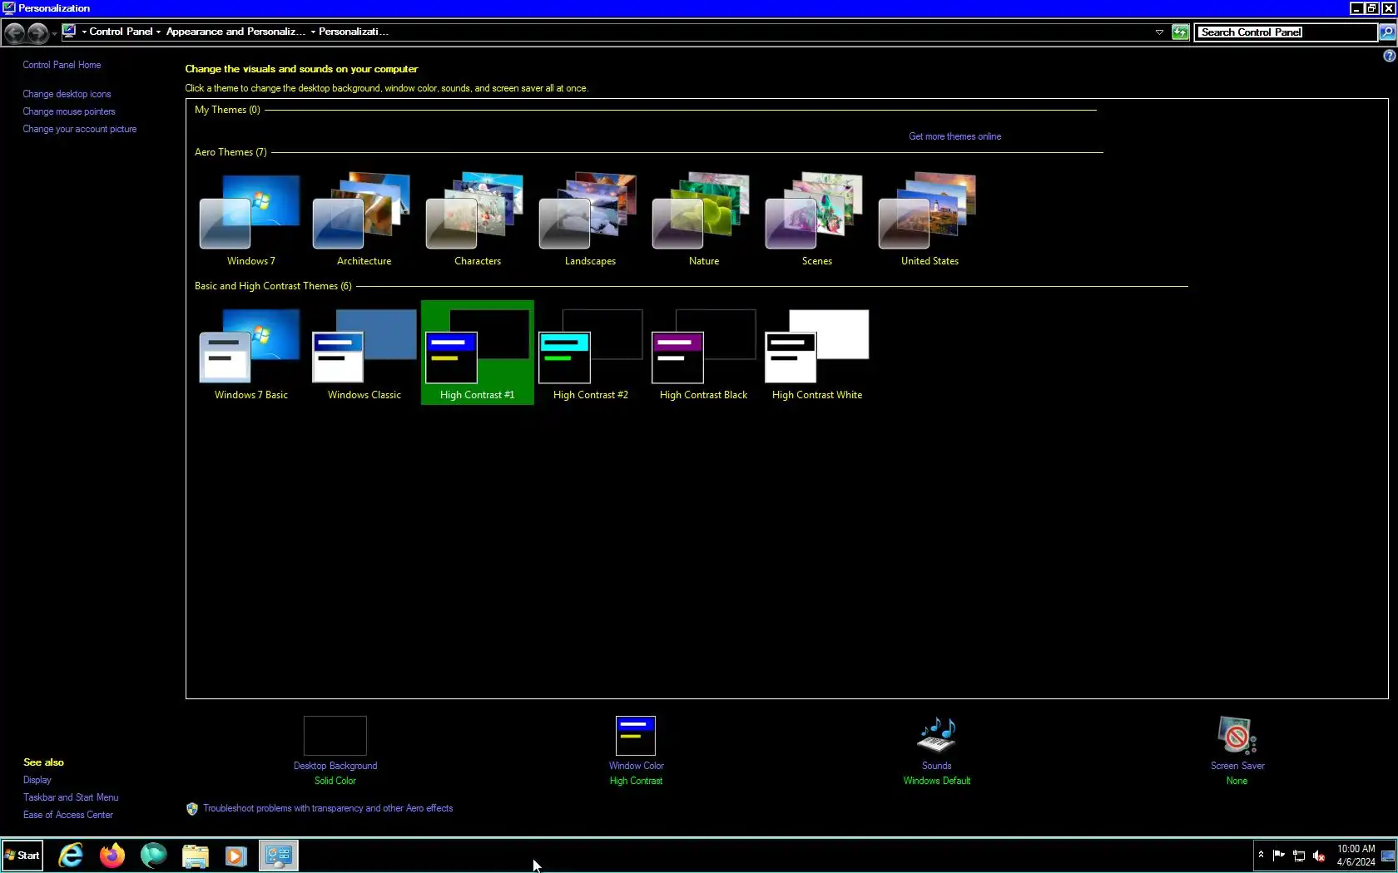Open the Start menu
The width and height of the screenshot is (1398, 873).
22,856
